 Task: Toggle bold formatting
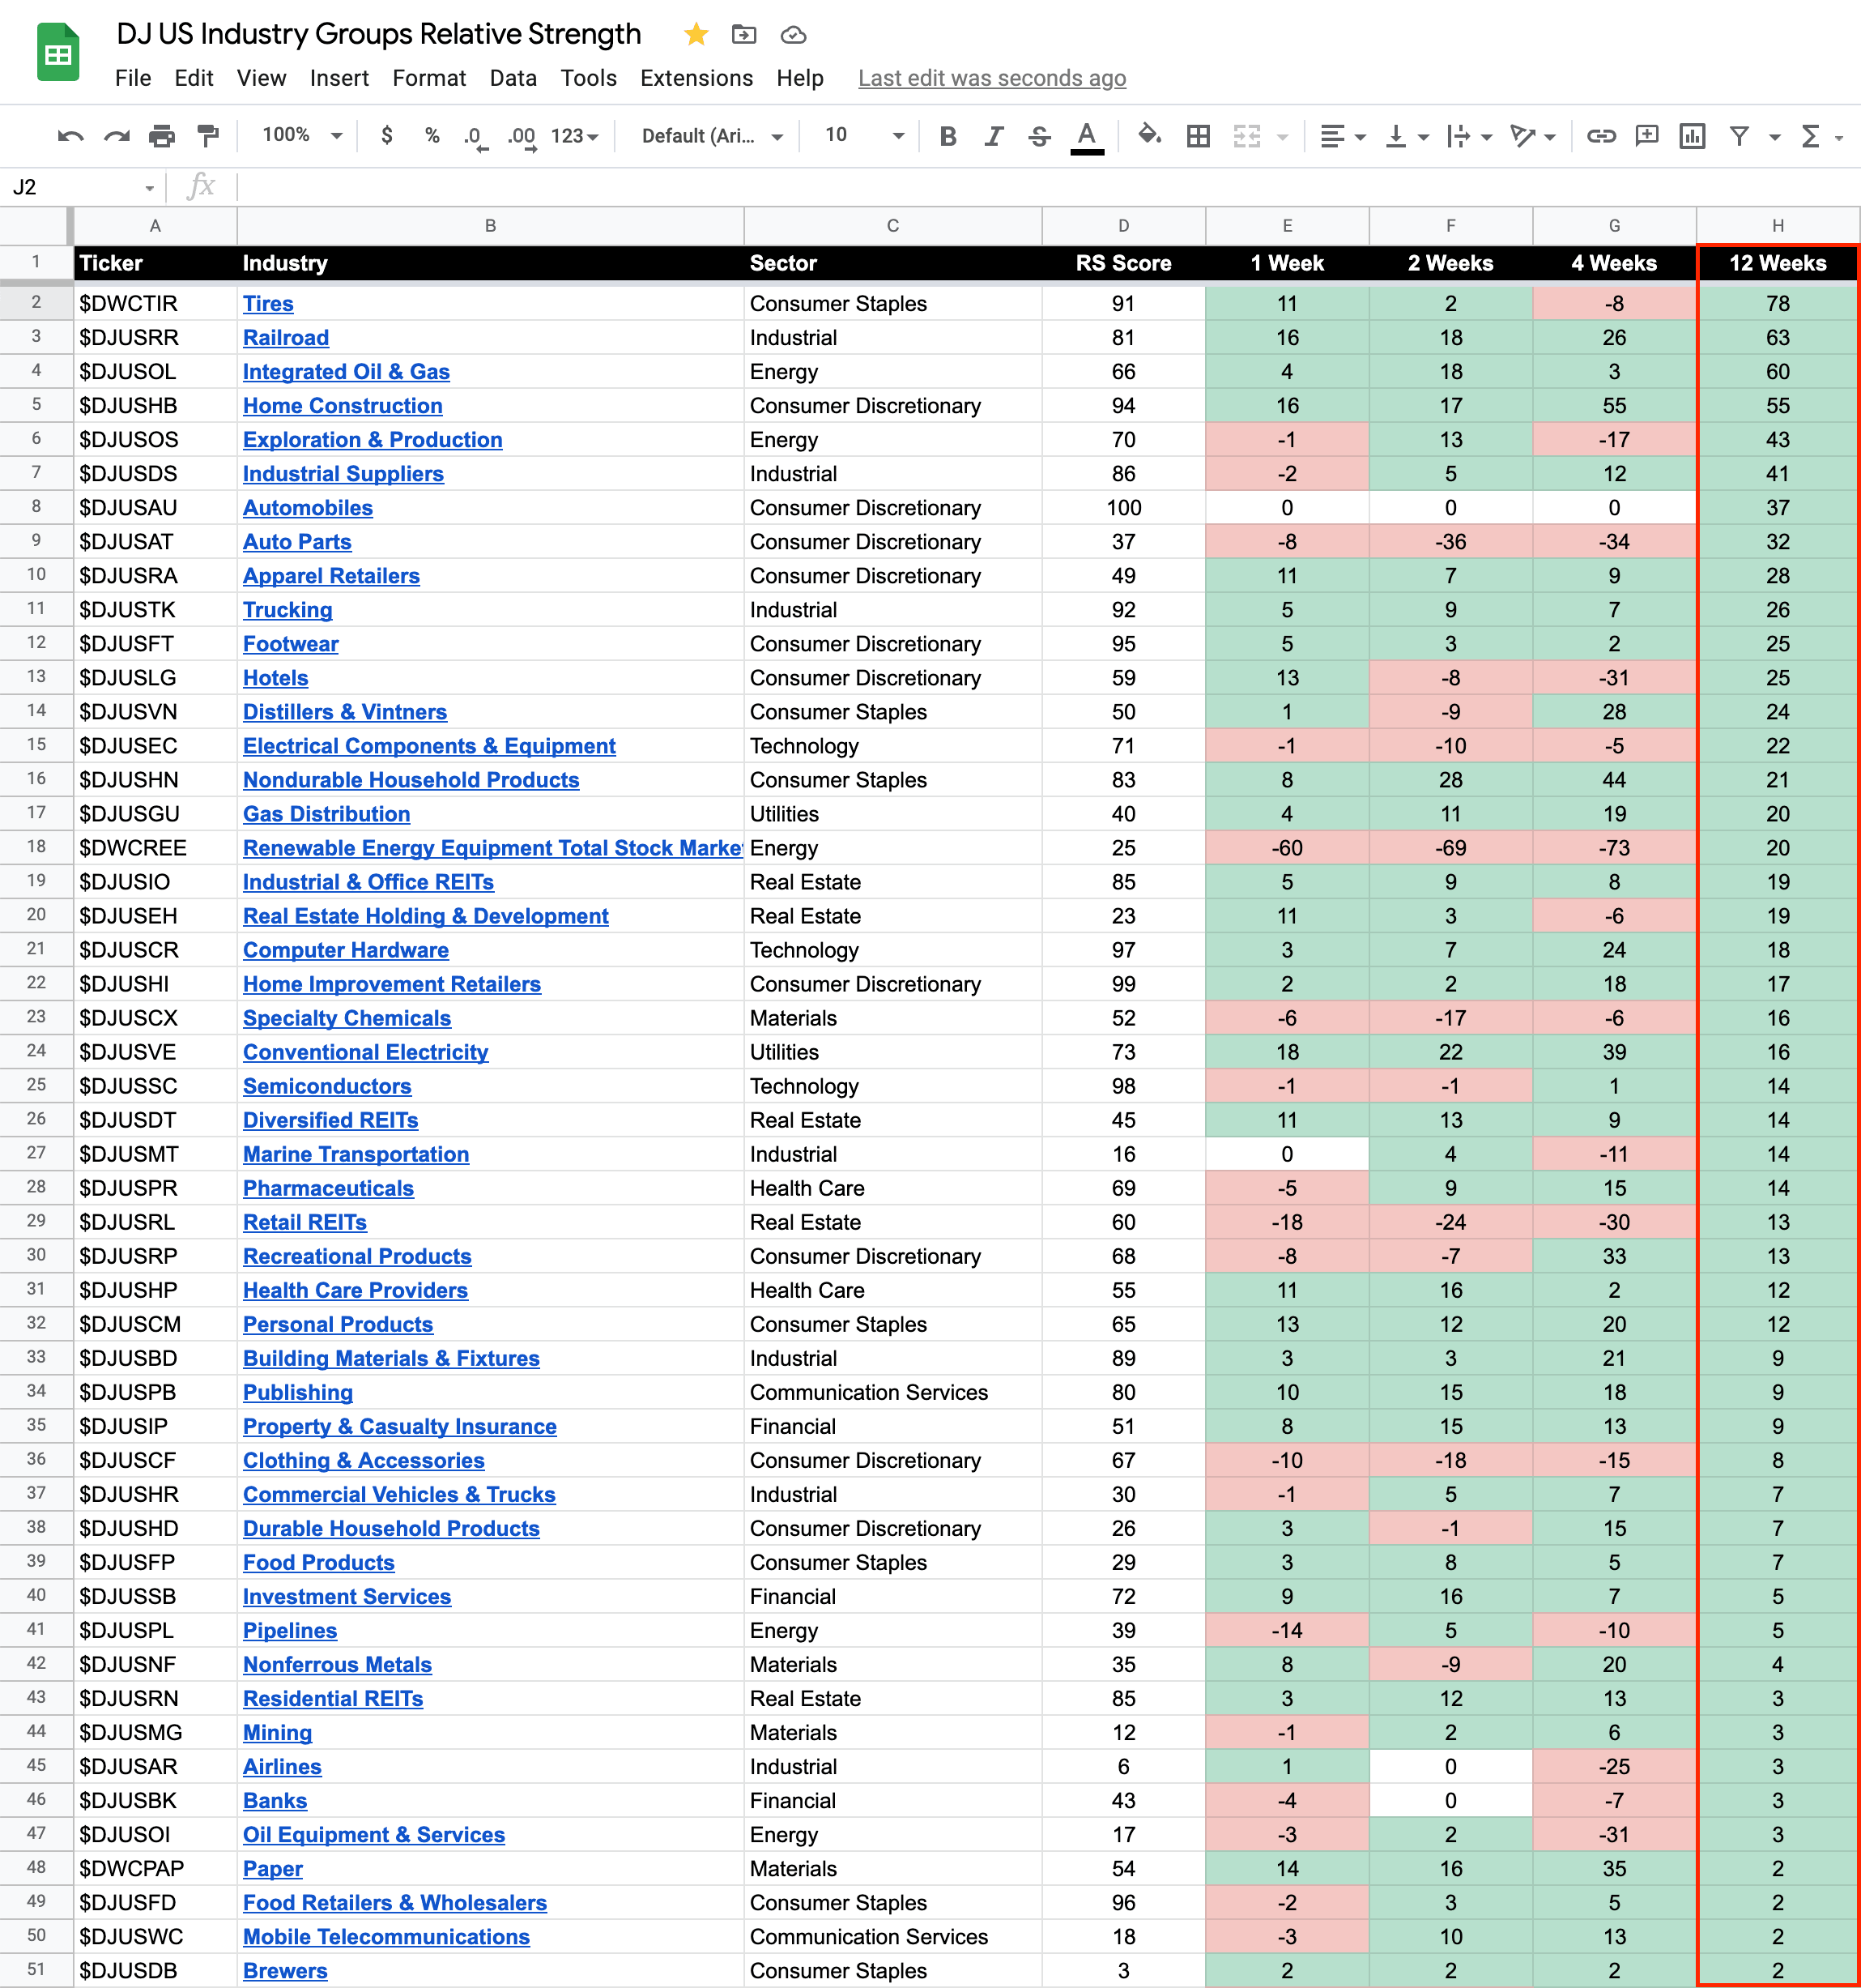(948, 136)
